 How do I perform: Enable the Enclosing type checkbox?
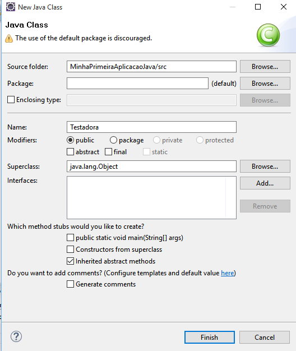(11, 100)
